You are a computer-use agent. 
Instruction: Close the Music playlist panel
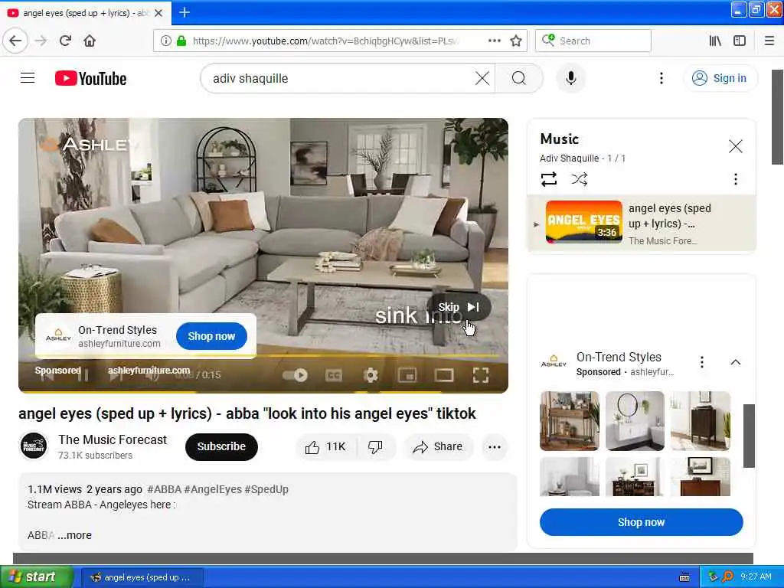[735, 146]
